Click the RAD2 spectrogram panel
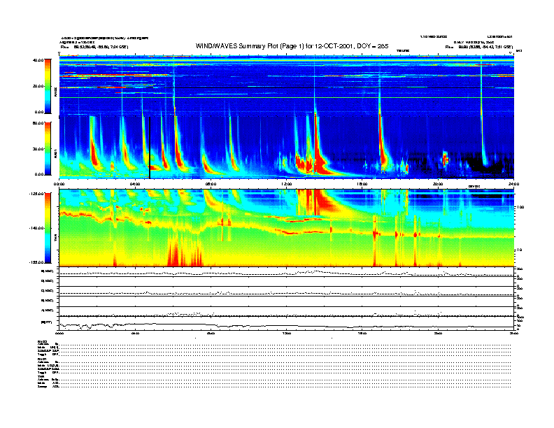 pyautogui.click(x=287, y=86)
